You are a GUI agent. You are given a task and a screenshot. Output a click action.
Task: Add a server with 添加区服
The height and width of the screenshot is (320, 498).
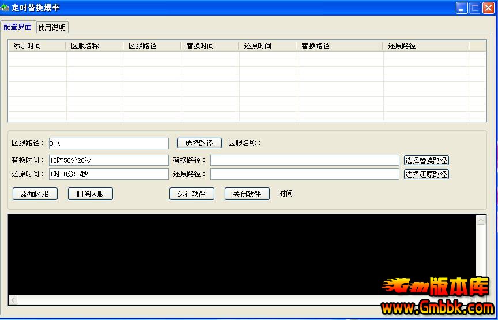point(35,194)
